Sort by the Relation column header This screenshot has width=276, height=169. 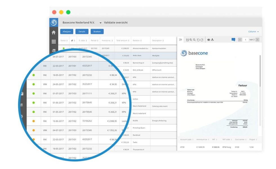point(137,40)
